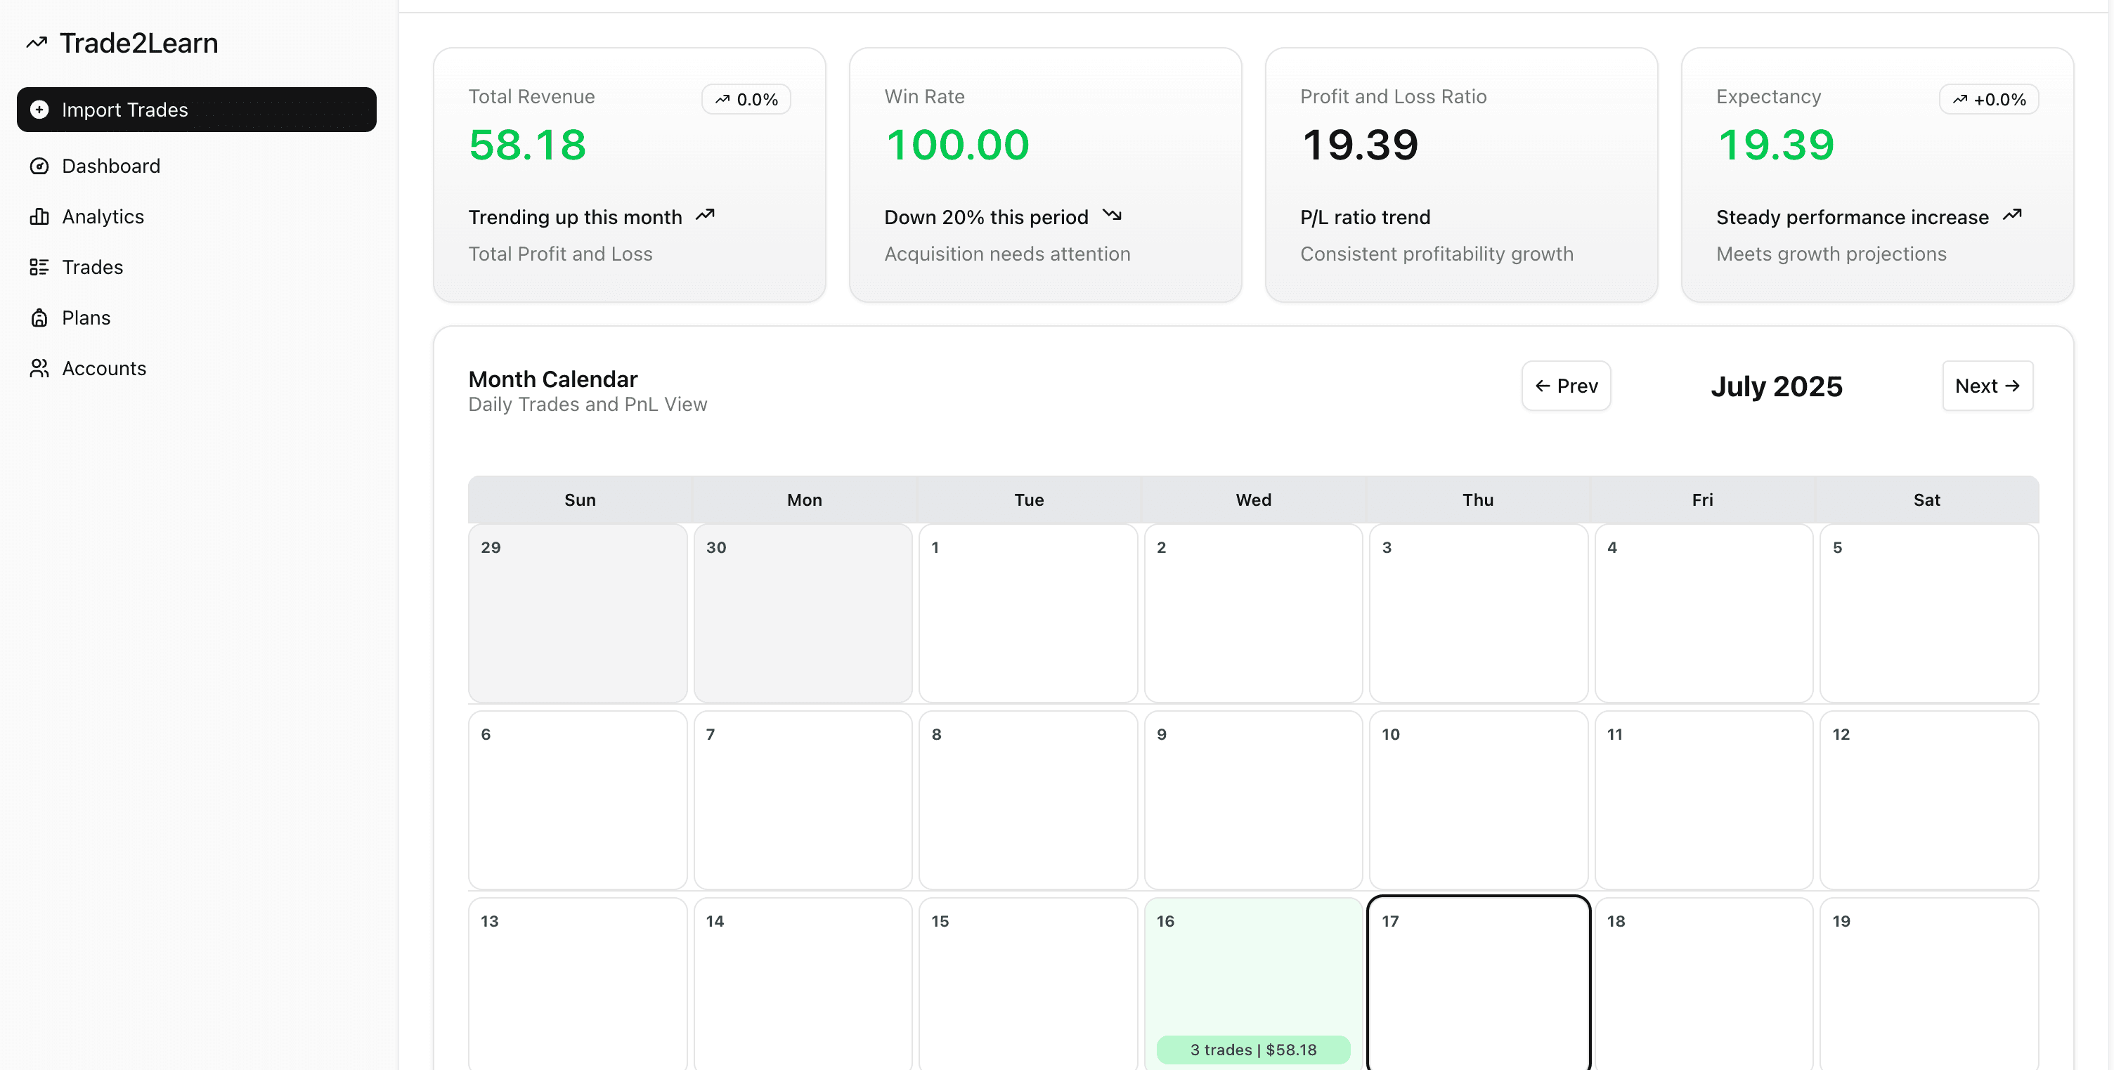
Task: Click the Thu column header in the calendar
Action: point(1477,500)
